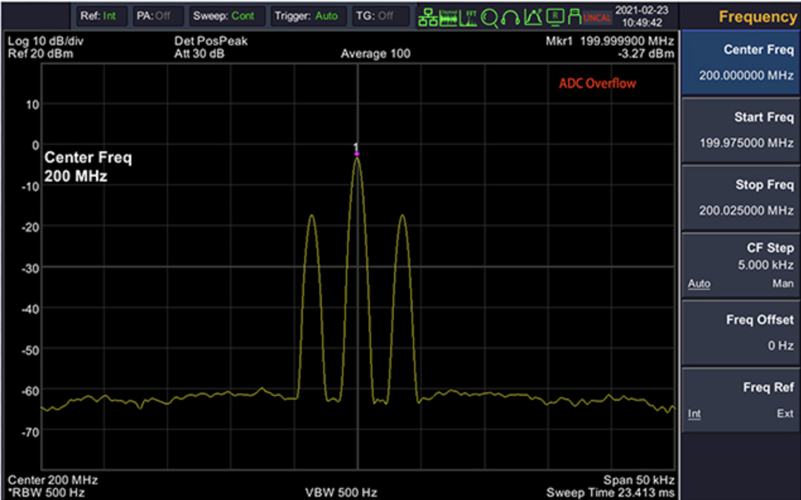Click marker 1 at the signal peak

click(357, 153)
